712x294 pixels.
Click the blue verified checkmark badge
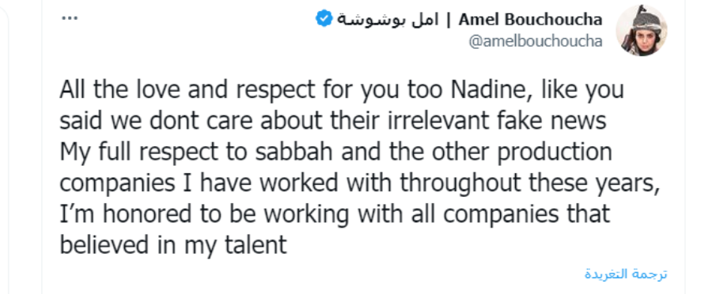(324, 19)
